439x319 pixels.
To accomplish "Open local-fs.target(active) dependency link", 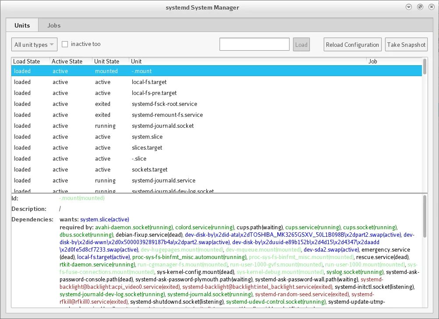I will (x=103, y=257).
